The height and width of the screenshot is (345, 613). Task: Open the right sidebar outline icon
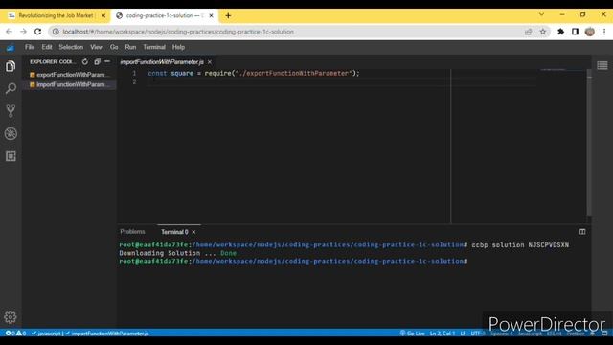click(602, 65)
